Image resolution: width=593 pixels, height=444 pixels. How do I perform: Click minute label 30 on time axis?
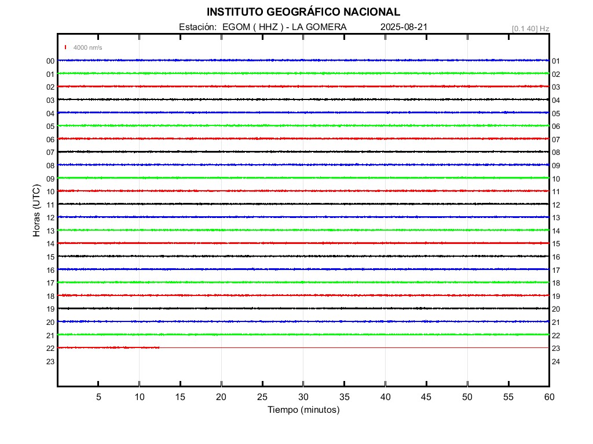(x=303, y=397)
